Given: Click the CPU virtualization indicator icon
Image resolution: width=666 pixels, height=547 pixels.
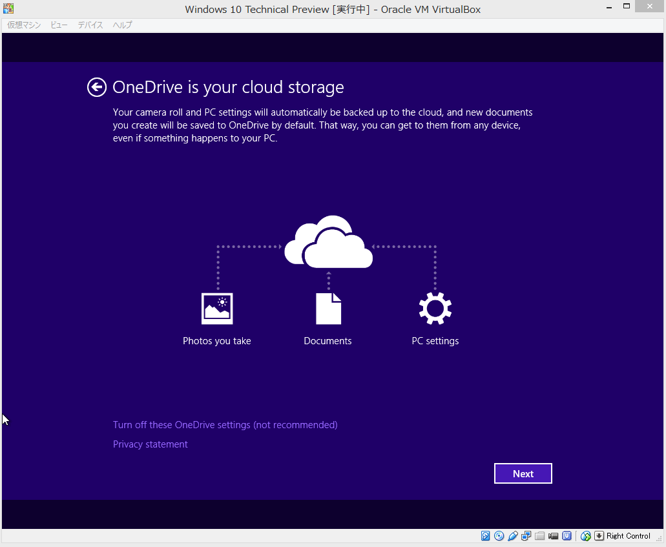Looking at the screenshot, I should click(567, 536).
